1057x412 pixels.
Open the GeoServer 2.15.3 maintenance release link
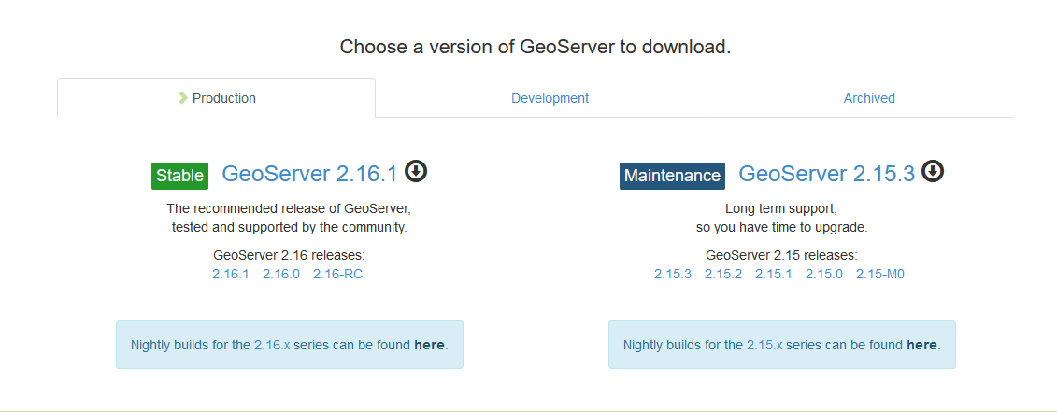[827, 174]
